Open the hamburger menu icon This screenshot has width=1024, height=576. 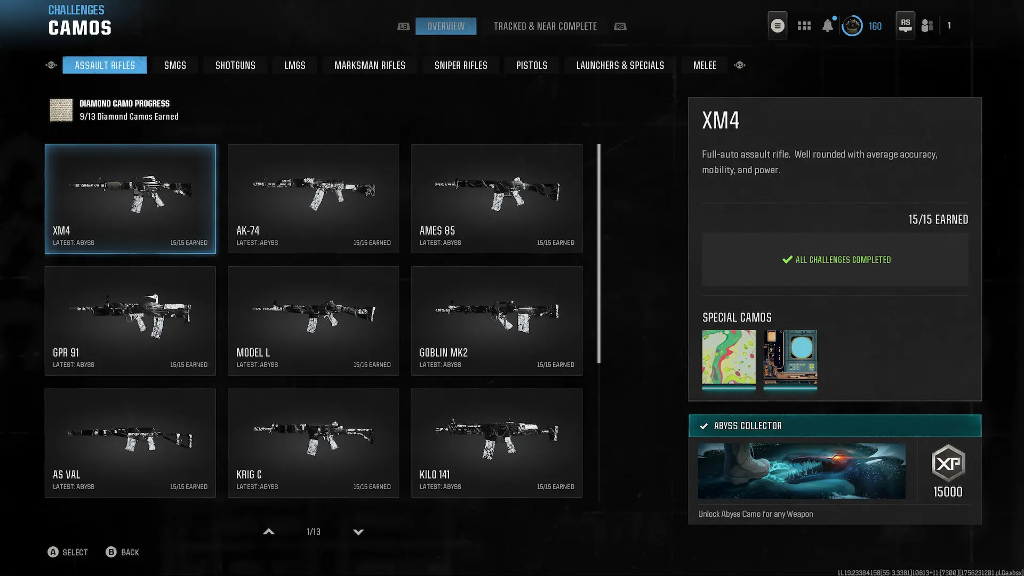pyautogui.click(x=777, y=26)
